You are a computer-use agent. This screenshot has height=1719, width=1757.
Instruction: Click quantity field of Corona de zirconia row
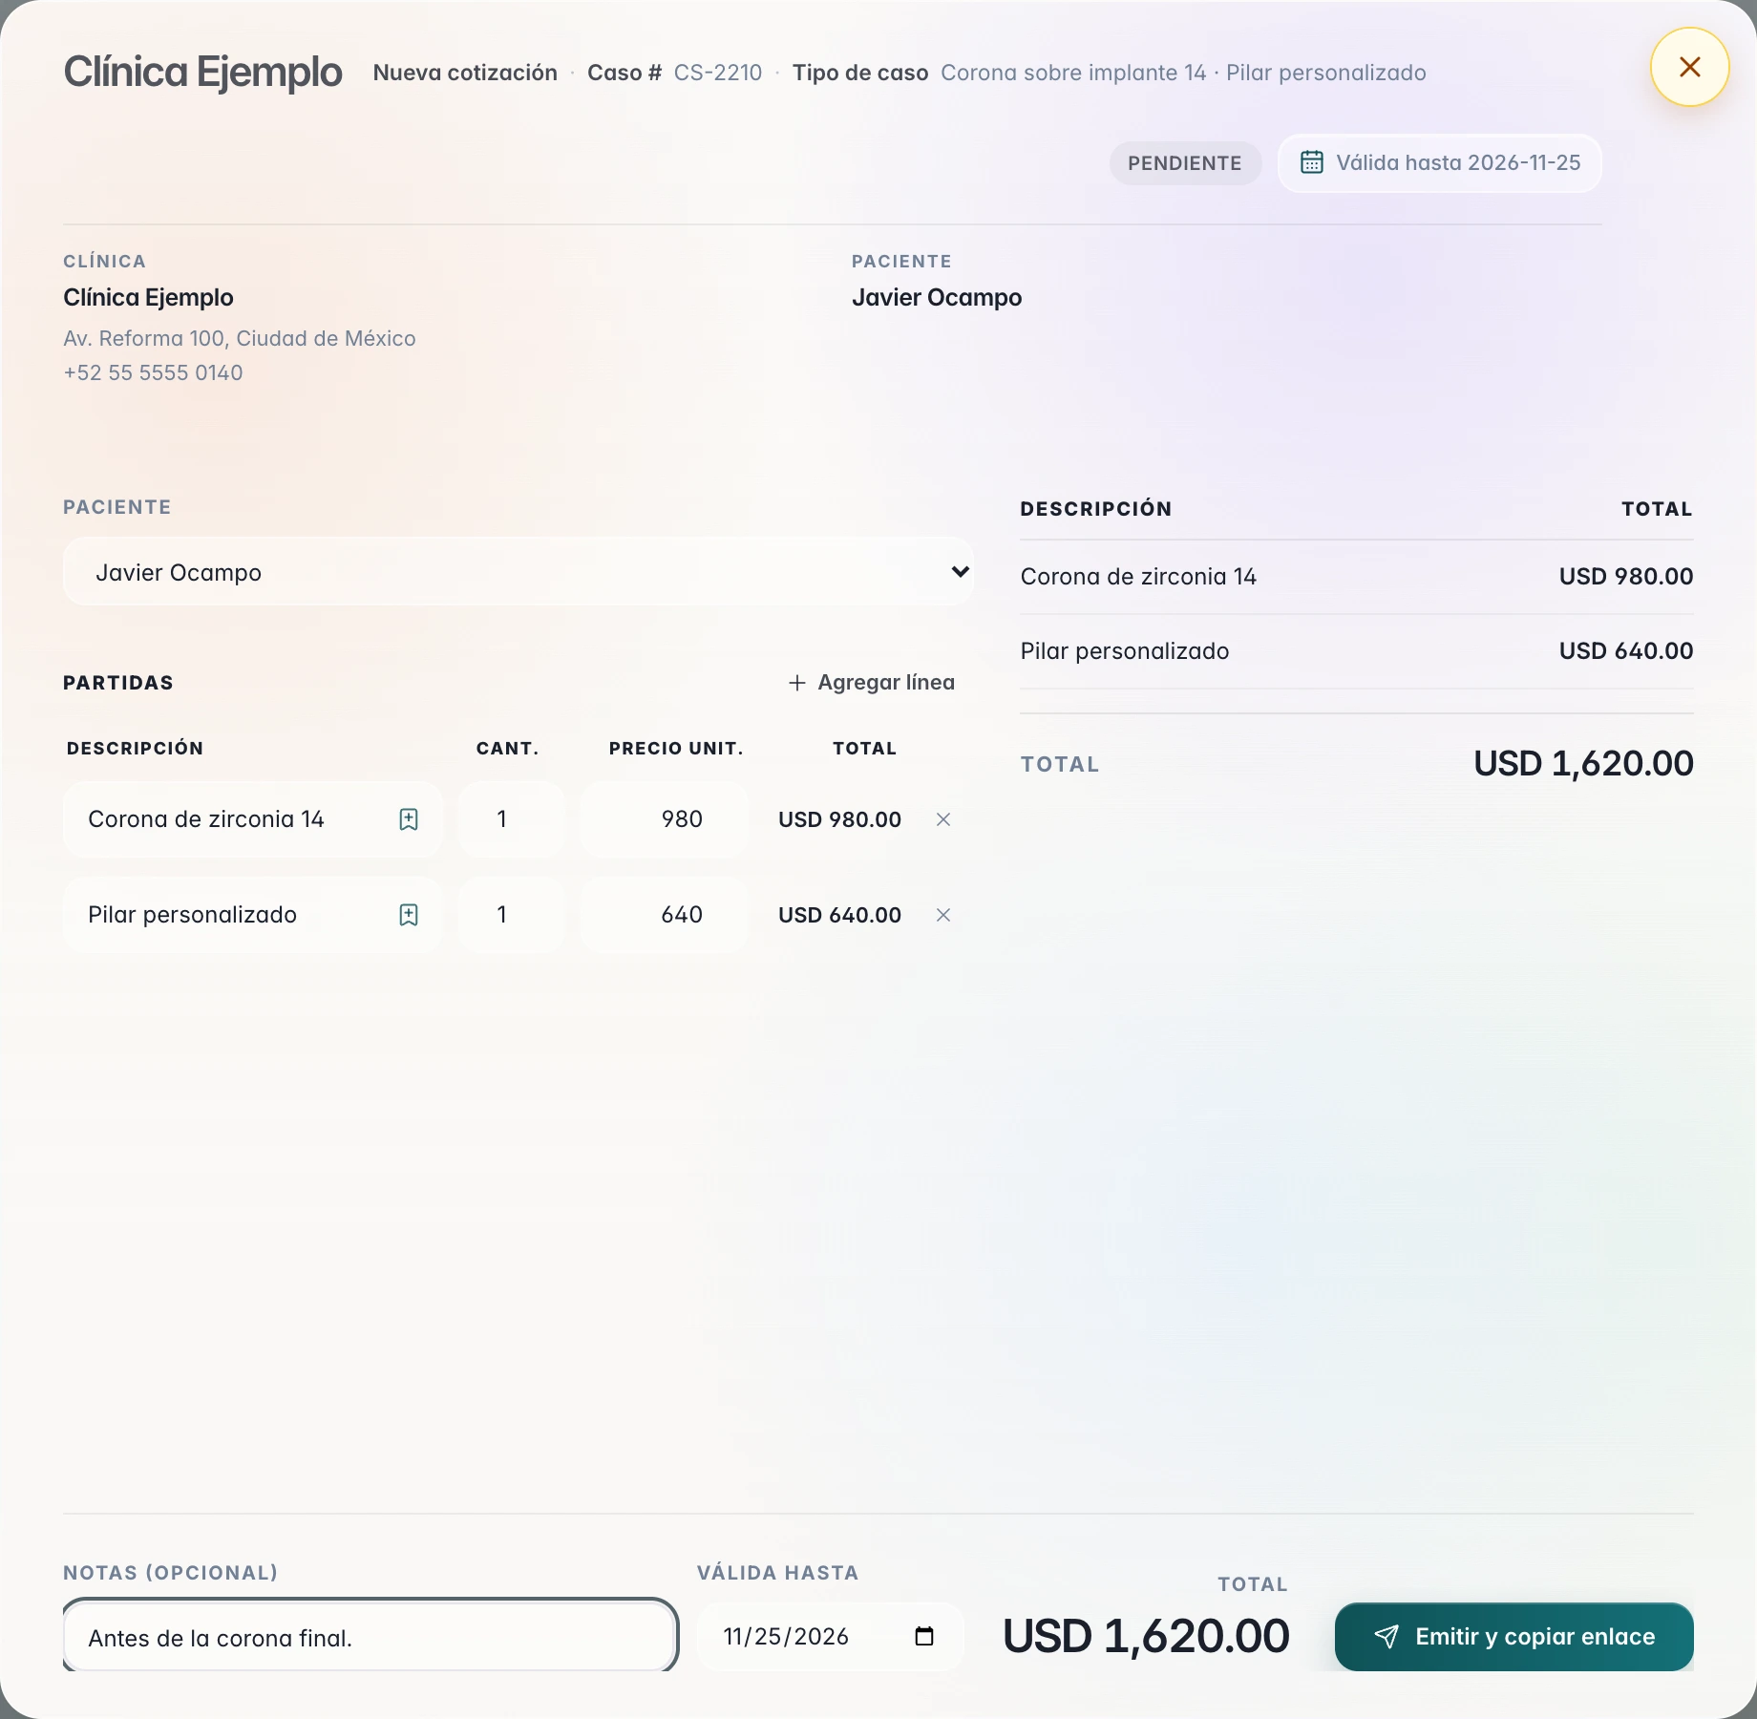[x=511, y=819]
